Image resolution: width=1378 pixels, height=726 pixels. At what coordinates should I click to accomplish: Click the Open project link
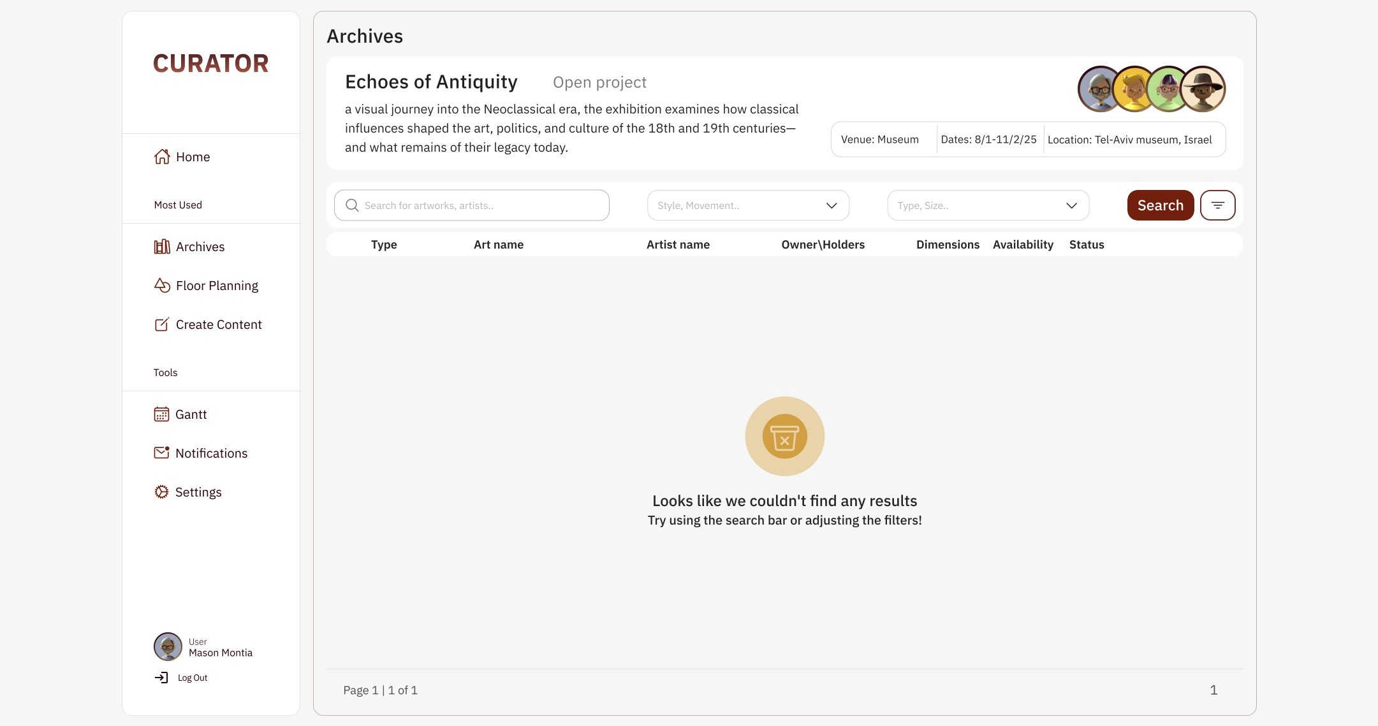[599, 82]
